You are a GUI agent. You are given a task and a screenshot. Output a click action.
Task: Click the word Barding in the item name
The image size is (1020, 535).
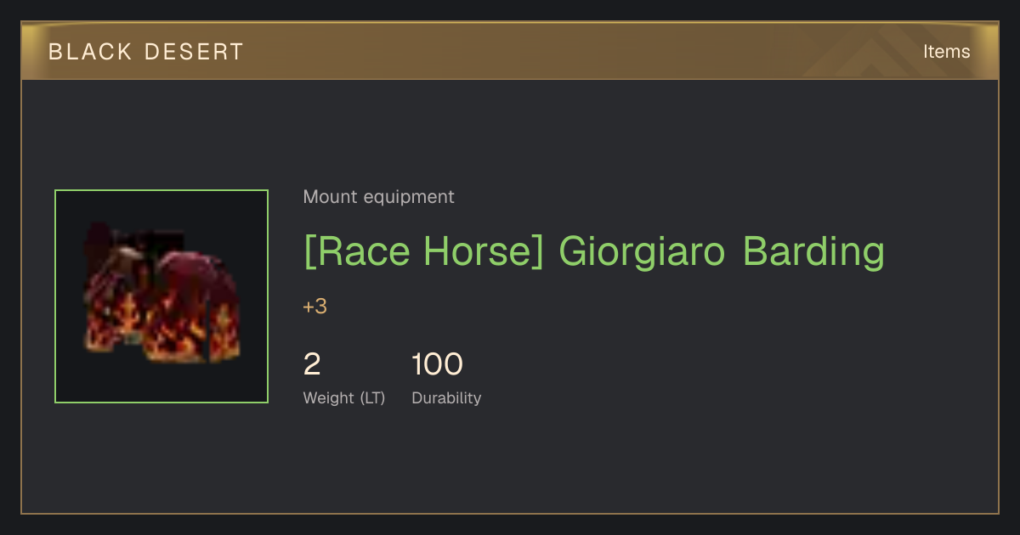[x=813, y=252]
